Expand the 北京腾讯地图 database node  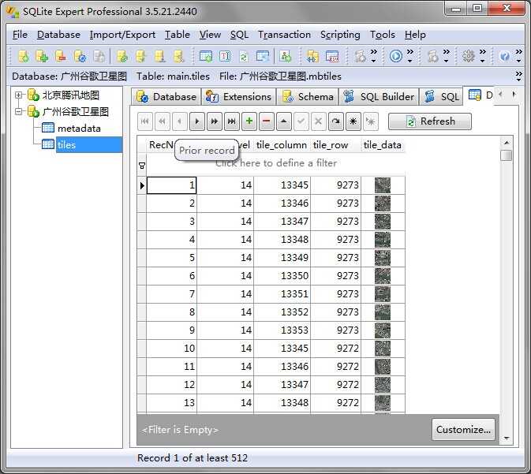19,95
